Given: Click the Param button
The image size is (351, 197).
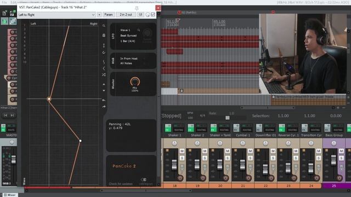Looking at the screenshot, I should pos(109,15).
